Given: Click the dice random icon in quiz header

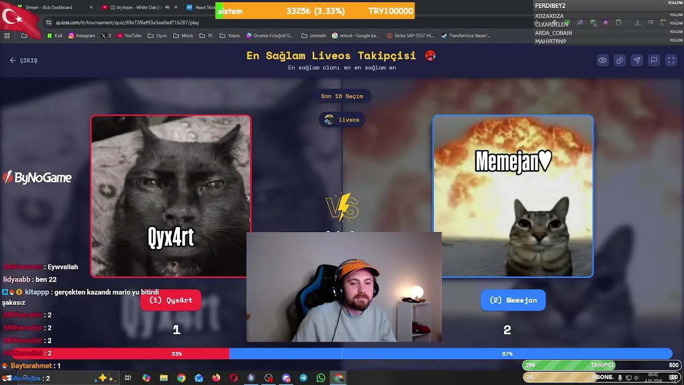Looking at the screenshot, I should pyautogui.click(x=620, y=60).
